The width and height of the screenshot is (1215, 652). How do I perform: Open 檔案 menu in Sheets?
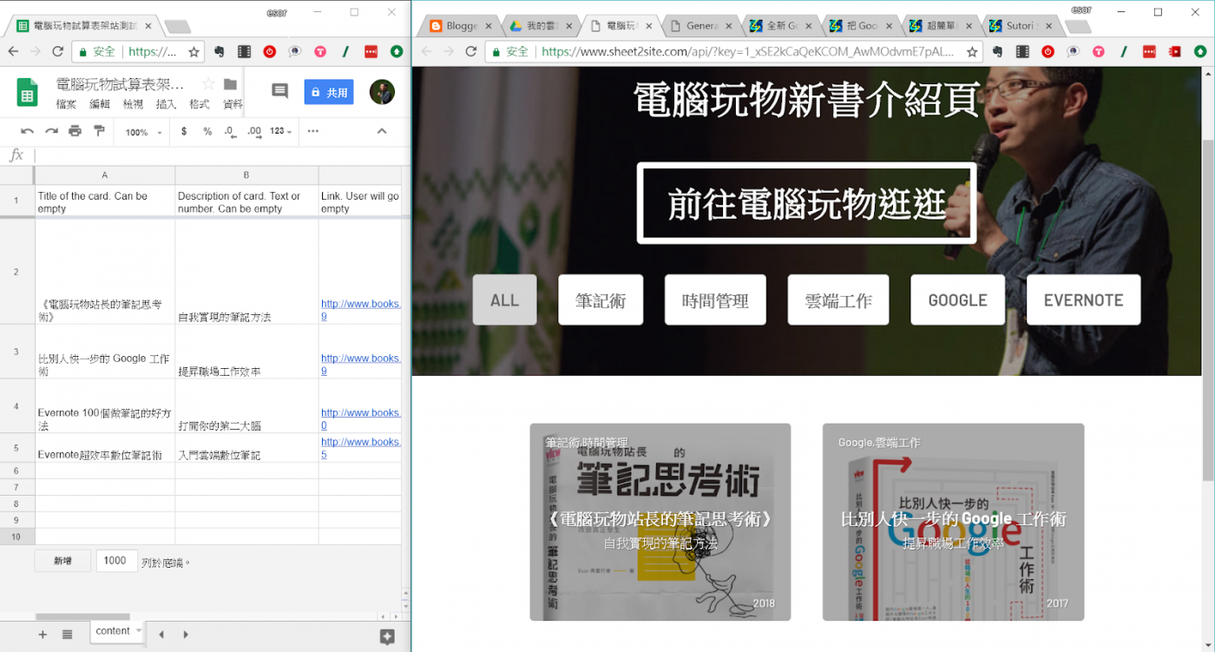(x=66, y=104)
